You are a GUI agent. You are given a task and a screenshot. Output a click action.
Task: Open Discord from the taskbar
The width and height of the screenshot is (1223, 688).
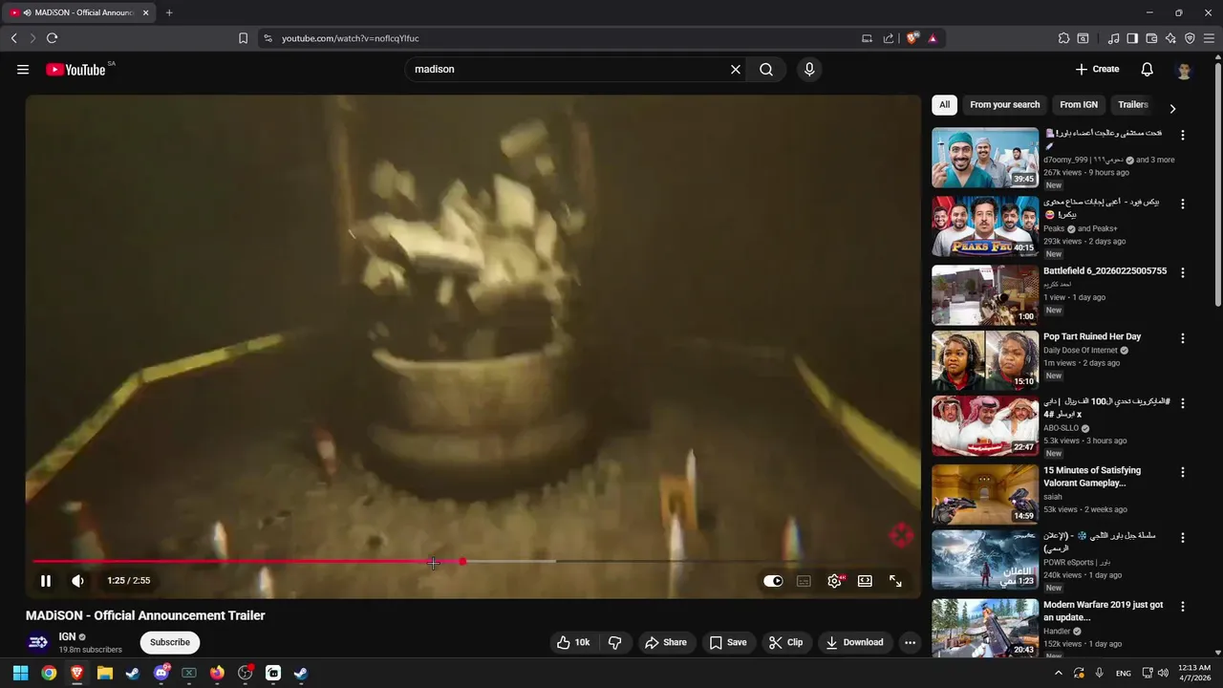pyautogui.click(x=161, y=673)
